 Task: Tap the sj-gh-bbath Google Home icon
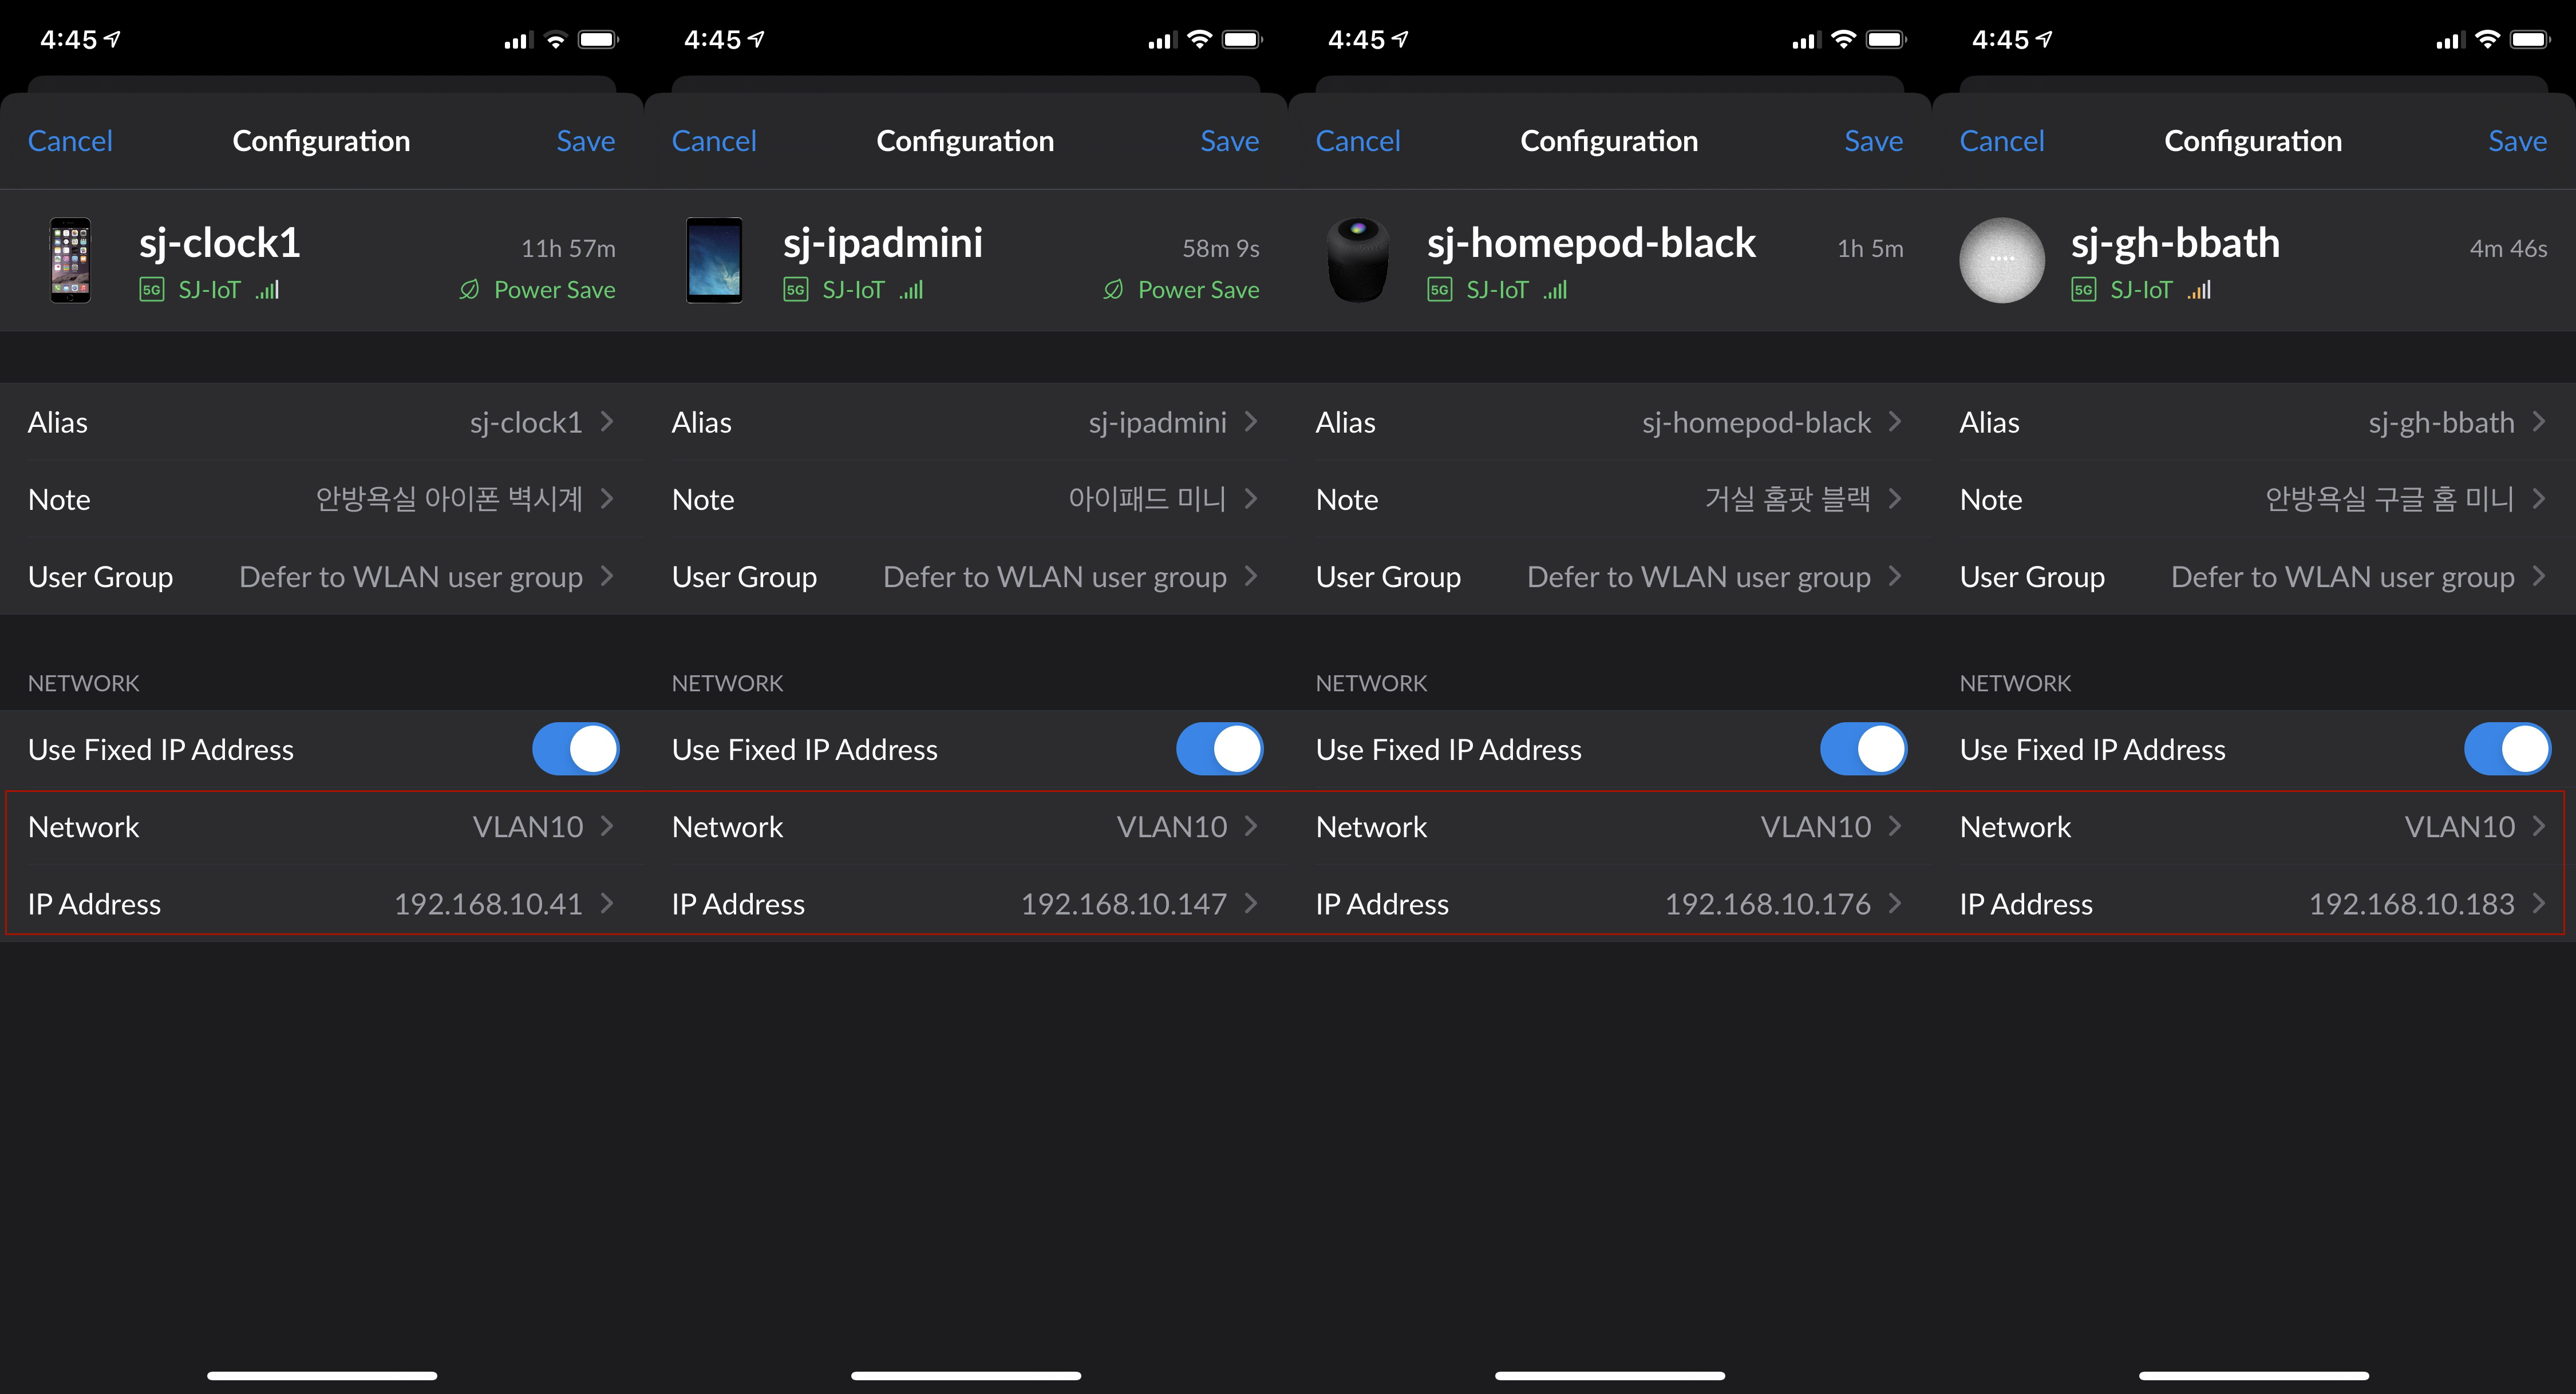pyautogui.click(x=2001, y=260)
